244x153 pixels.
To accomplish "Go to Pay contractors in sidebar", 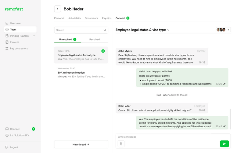I will pos(19,48).
